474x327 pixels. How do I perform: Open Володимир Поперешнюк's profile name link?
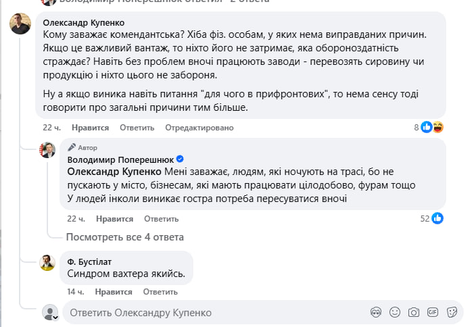point(120,159)
